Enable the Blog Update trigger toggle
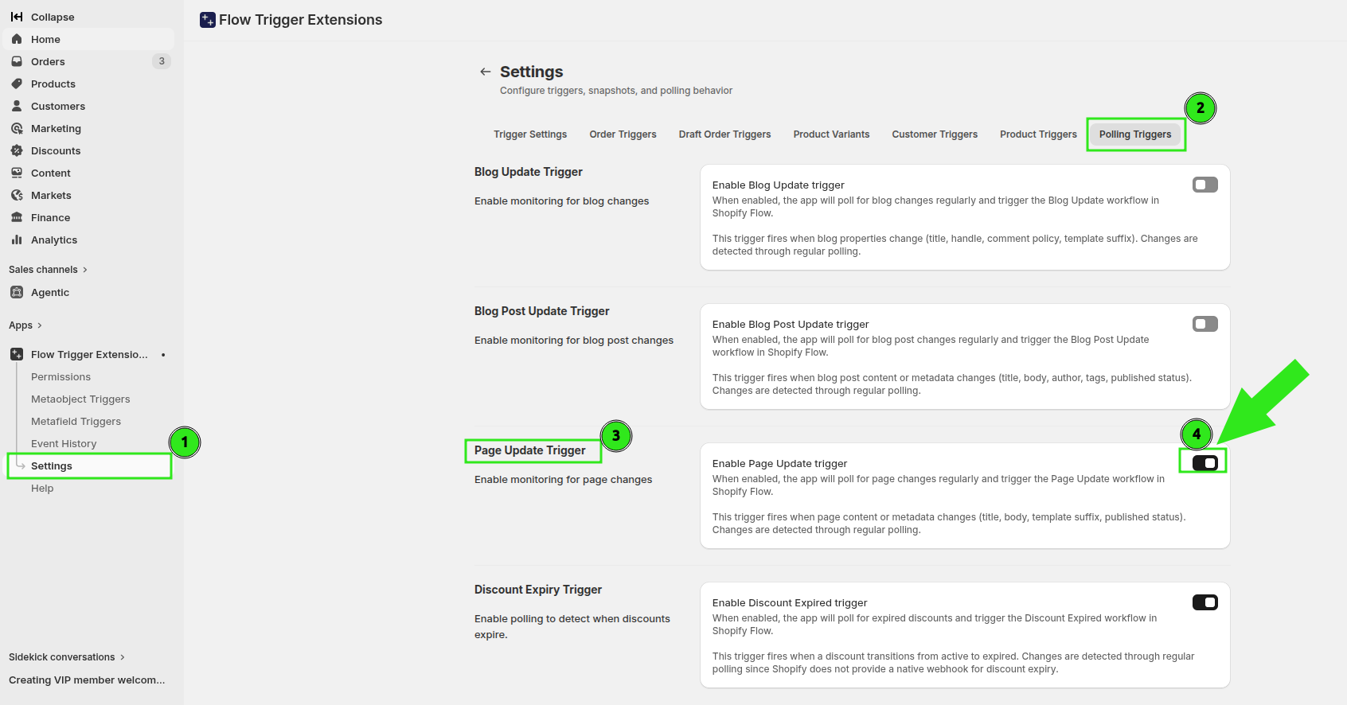The height and width of the screenshot is (705, 1347). point(1205,185)
